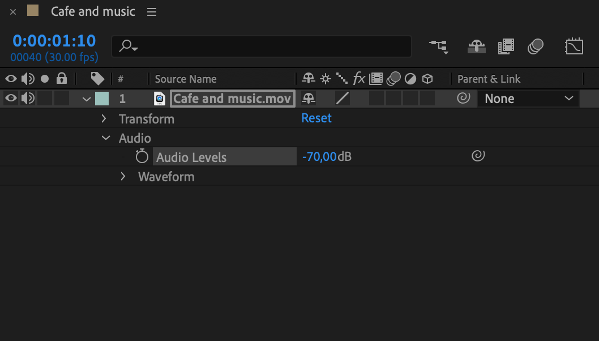Open the Parent & Link None dropdown
The width and height of the screenshot is (599, 341).
[528, 99]
